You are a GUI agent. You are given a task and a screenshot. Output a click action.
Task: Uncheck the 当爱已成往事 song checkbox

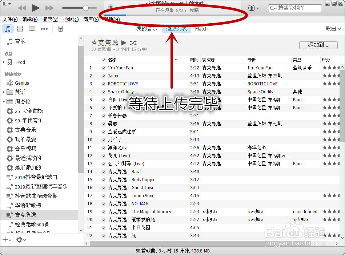pos(104,132)
